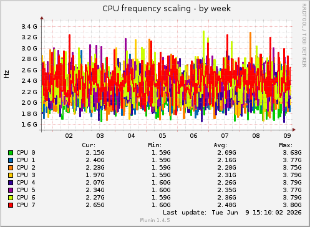Click CPU 0 max value 3.63G
310x227 pixels.
tap(292, 153)
